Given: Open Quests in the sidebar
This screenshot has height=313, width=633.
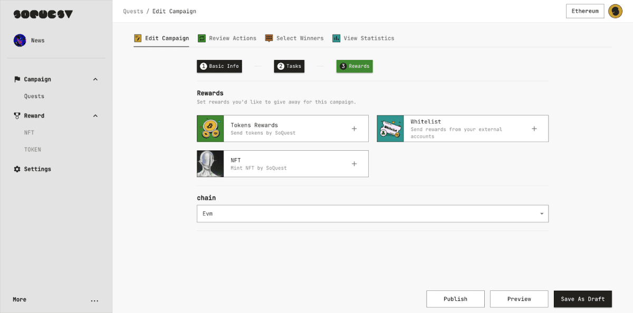Looking at the screenshot, I should pyautogui.click(x=34, y=96).
